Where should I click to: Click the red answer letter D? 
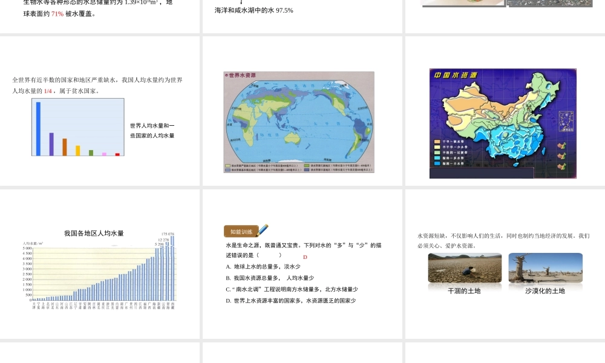tap(305, 257)
